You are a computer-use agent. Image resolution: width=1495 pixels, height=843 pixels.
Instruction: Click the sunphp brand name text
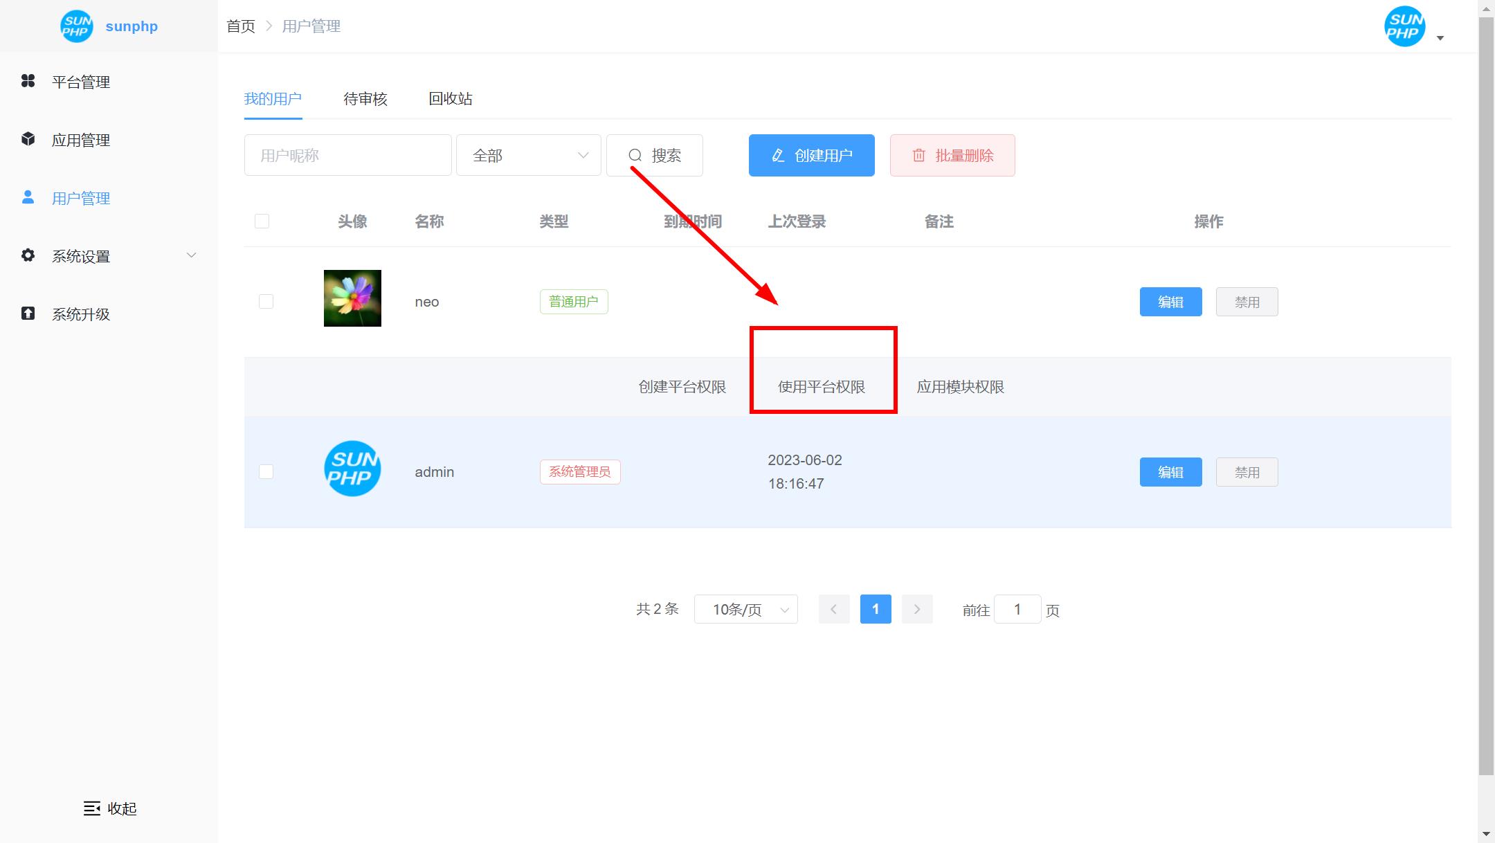pos(132,26)
